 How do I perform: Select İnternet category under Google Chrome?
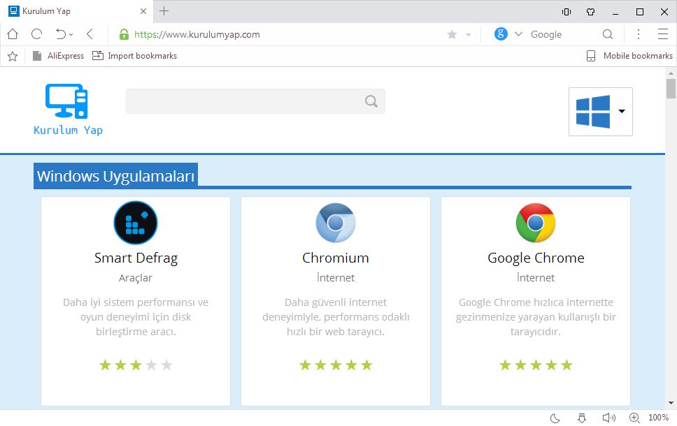click(536, 278)
